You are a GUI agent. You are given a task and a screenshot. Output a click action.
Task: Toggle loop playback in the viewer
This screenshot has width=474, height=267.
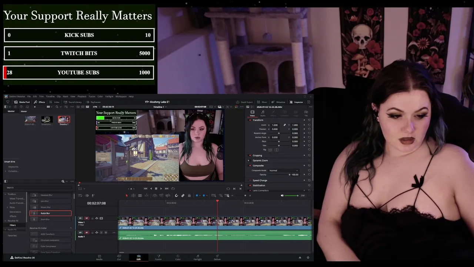(173, 188)
